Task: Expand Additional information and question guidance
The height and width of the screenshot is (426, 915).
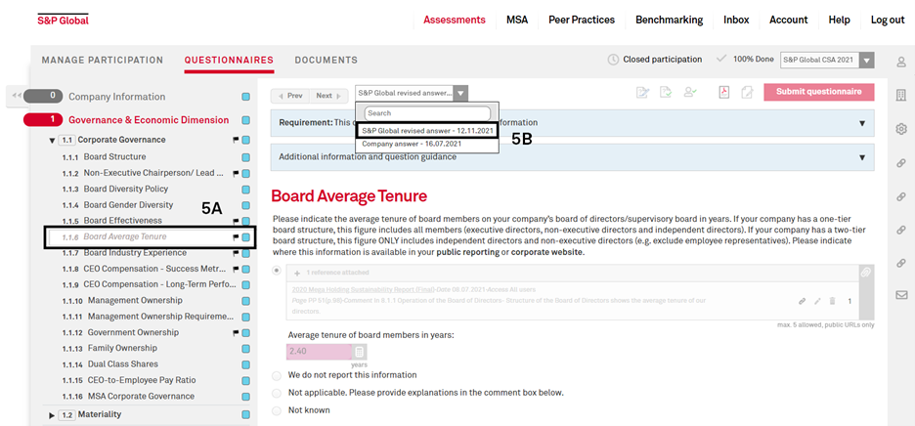Action: [x=862, y=157]
